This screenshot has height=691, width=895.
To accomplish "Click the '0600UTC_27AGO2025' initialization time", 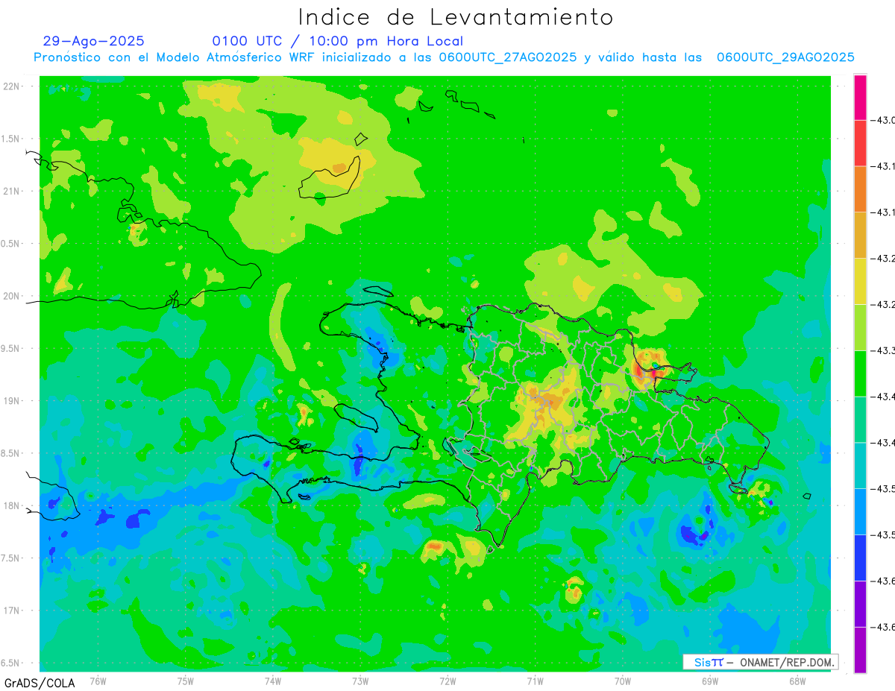I will (x=508, y=57).
